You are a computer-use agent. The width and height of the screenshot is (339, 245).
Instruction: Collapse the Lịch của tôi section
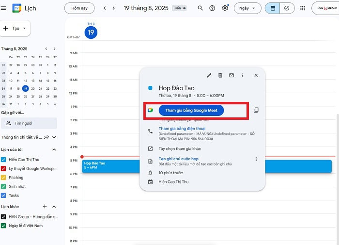tap(54, 149)
